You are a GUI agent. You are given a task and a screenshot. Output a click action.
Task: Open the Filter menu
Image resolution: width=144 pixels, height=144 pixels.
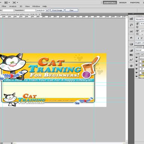(x=4, y=6)
